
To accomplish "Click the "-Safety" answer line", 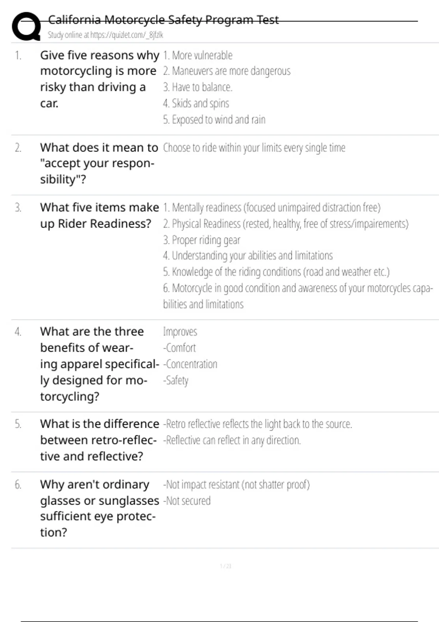I will [176, 381].
